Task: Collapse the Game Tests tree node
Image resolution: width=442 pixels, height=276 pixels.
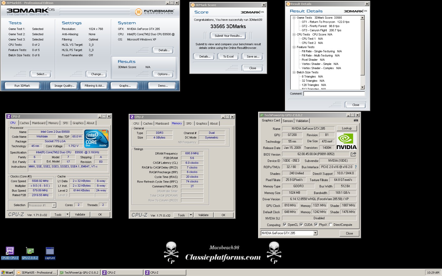Action: tap(294, 18)
